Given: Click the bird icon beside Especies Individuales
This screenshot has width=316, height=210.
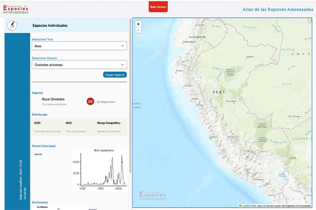Looking at the screenshot, I should point(12,26).
